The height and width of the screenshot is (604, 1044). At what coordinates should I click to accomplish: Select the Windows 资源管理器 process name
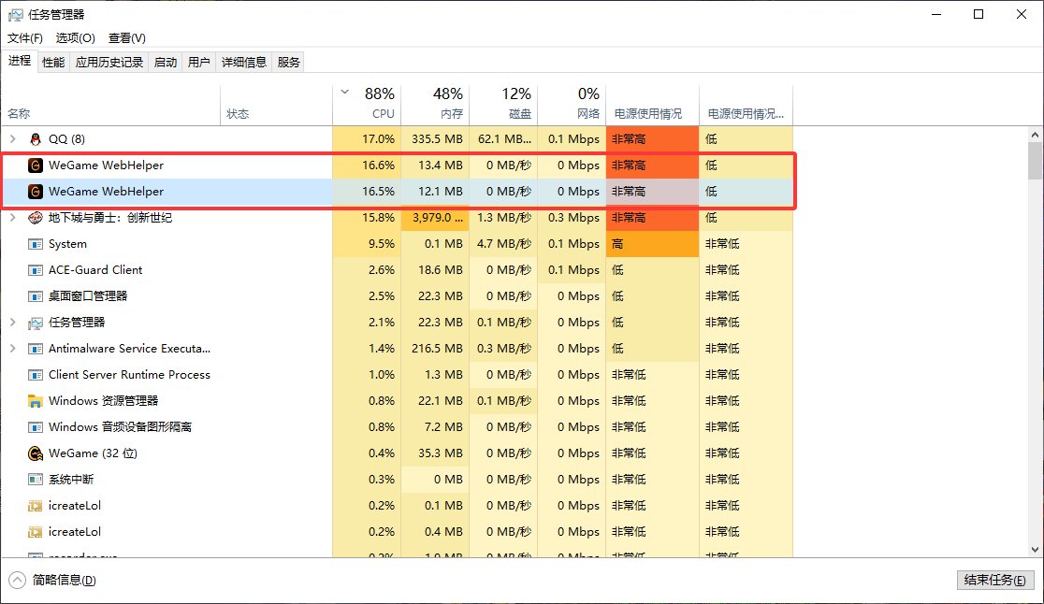(x=103, y=401)
